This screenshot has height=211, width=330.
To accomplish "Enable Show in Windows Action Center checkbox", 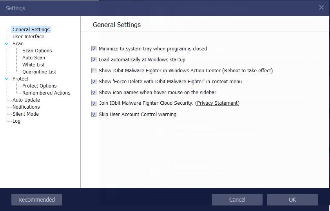I will (x=94, y=70).
